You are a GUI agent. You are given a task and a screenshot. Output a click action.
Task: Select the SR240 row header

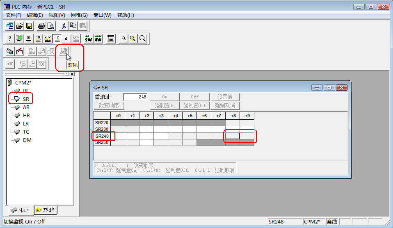(102, 136)
